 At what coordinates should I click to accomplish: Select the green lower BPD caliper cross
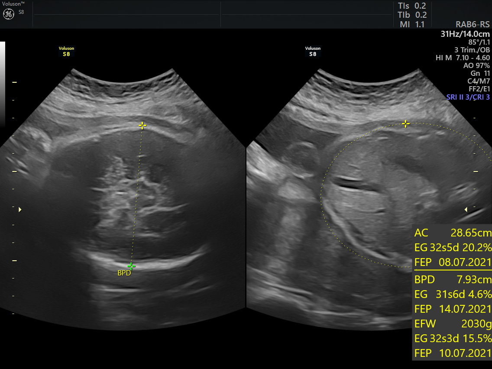pyautogui.click(x=131, y=266)
